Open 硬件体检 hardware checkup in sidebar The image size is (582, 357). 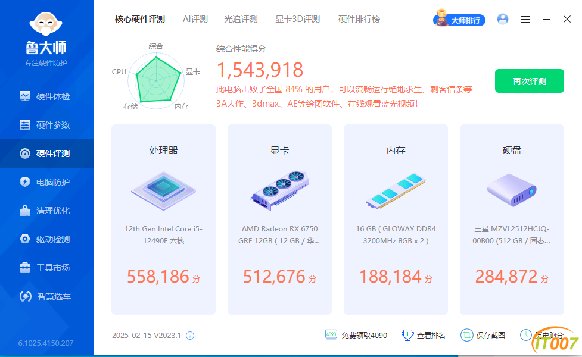(46, 96)
